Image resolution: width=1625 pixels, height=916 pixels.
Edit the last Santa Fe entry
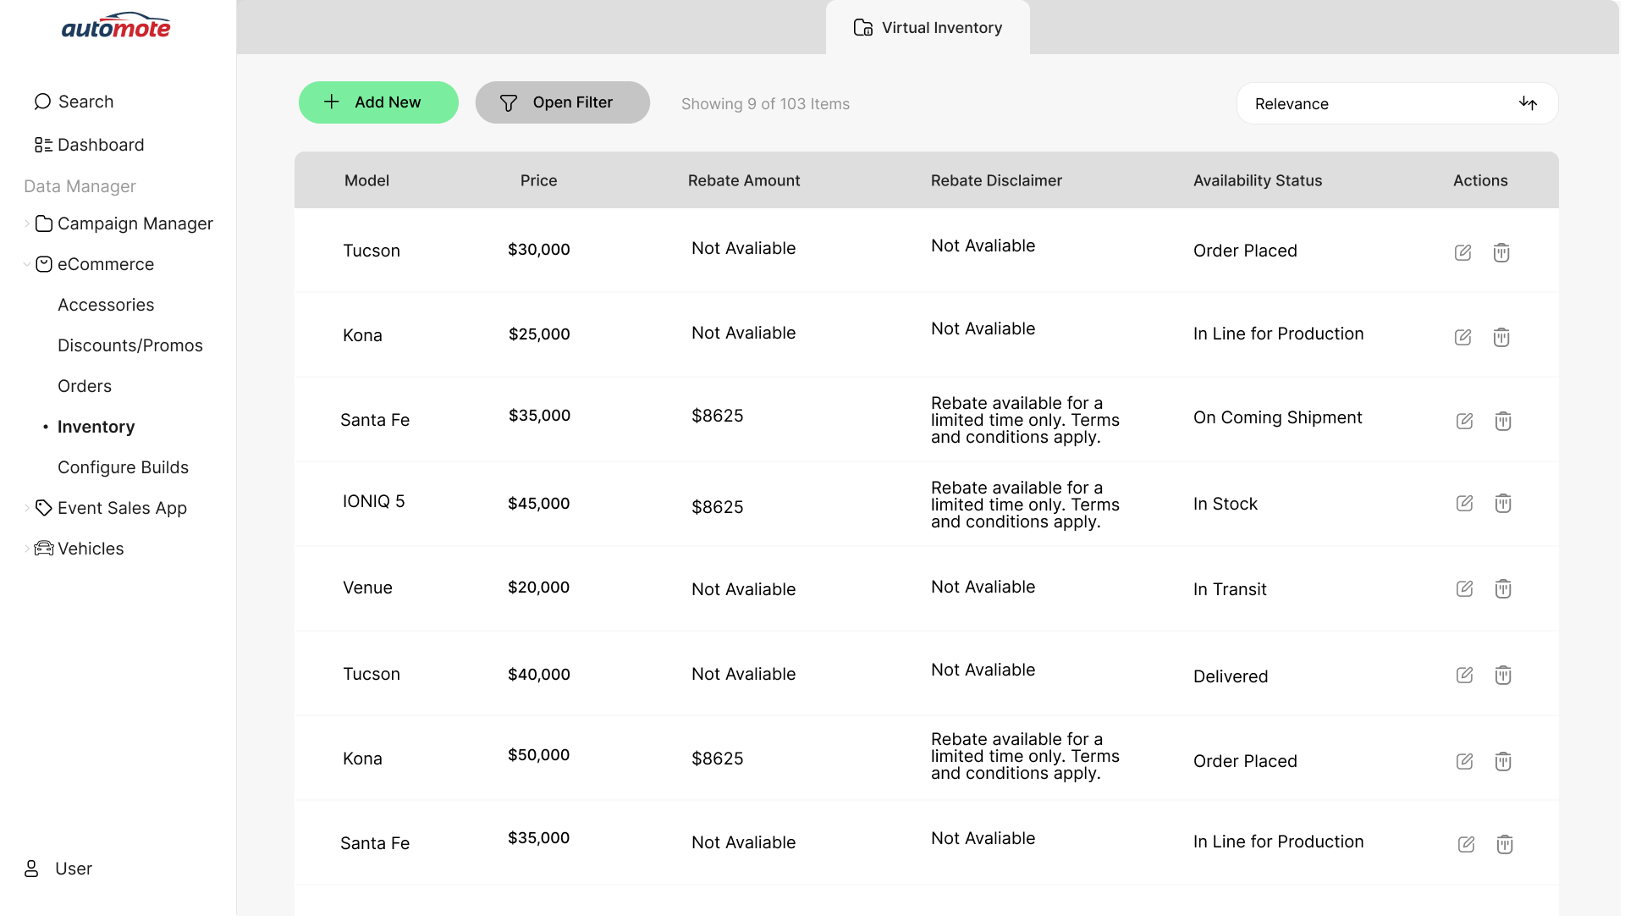(1466, 844)
